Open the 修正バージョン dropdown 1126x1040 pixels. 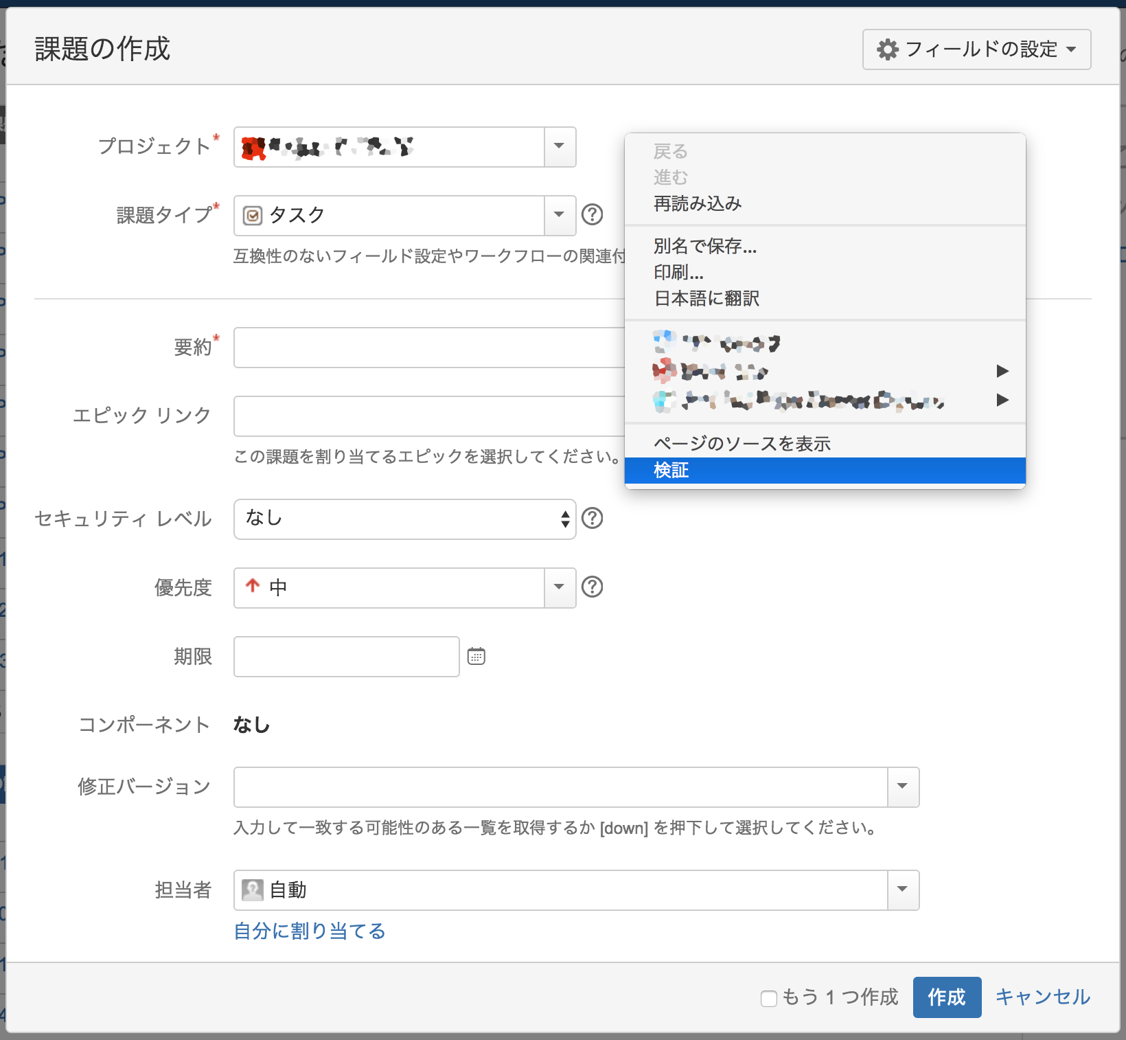pyautogui.click(x=901, y=787)
